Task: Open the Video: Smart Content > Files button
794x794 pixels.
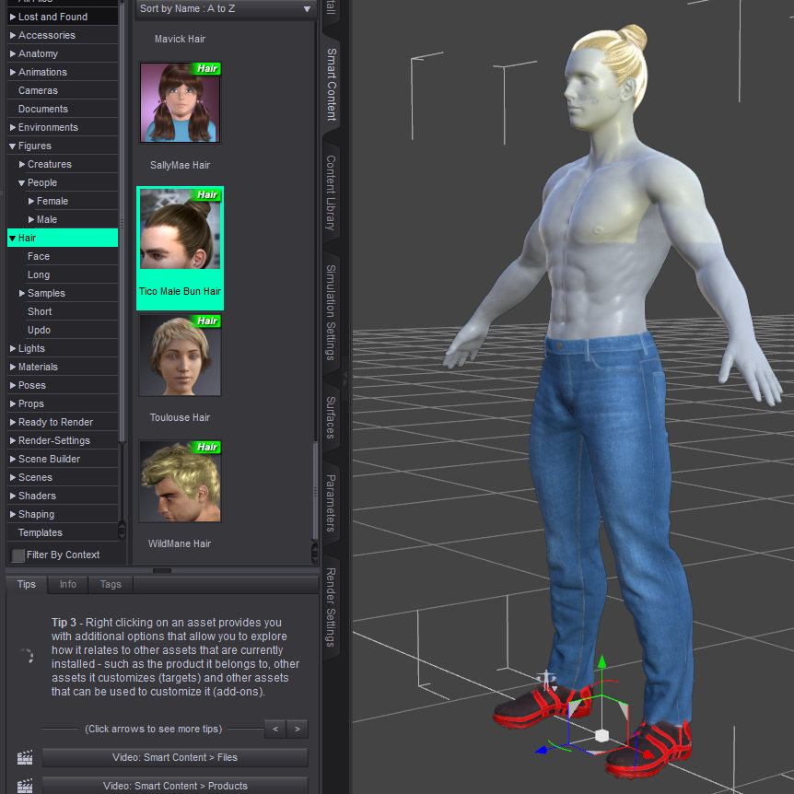Action: click(x=175, y=758)
